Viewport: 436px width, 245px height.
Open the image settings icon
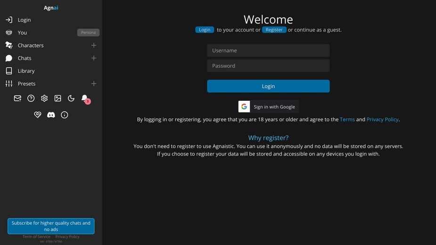pos(58,98)
